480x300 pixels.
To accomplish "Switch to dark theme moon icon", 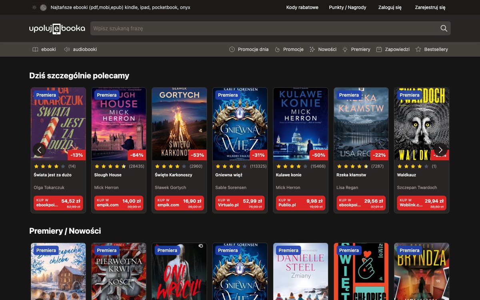I will (x=43, y=8).
